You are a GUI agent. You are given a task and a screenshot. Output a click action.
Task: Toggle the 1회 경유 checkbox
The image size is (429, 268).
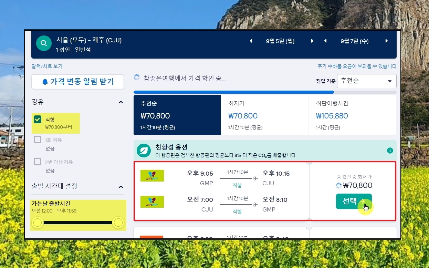(38, 140)
